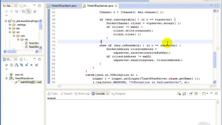Collapse TimeOfDayServer node in Outline
Screen dimensions: 222x125
tap(6, 78)
